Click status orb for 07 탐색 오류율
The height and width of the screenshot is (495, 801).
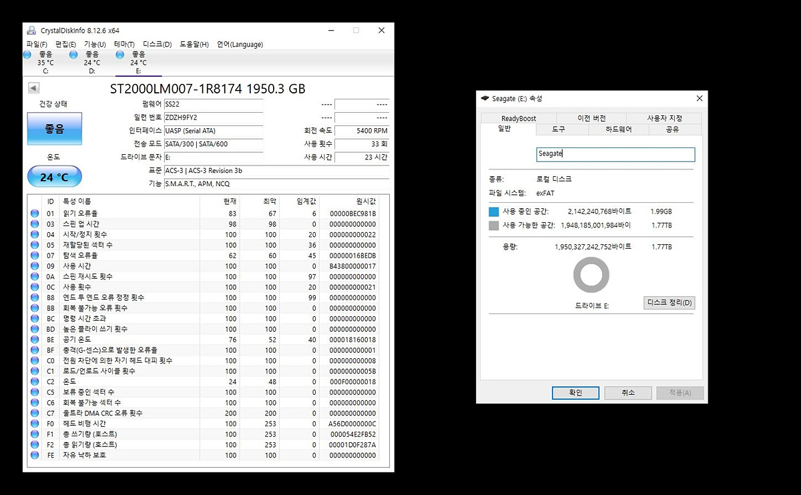35,256
